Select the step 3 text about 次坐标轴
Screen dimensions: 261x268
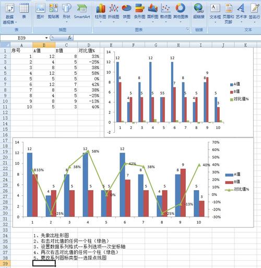(x=79, y=247)
